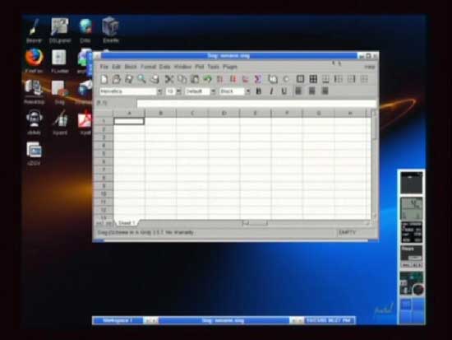This screenshot has height=340, width=452.
Task: Click the Sum sigma icon
Action: coord(258,79)
